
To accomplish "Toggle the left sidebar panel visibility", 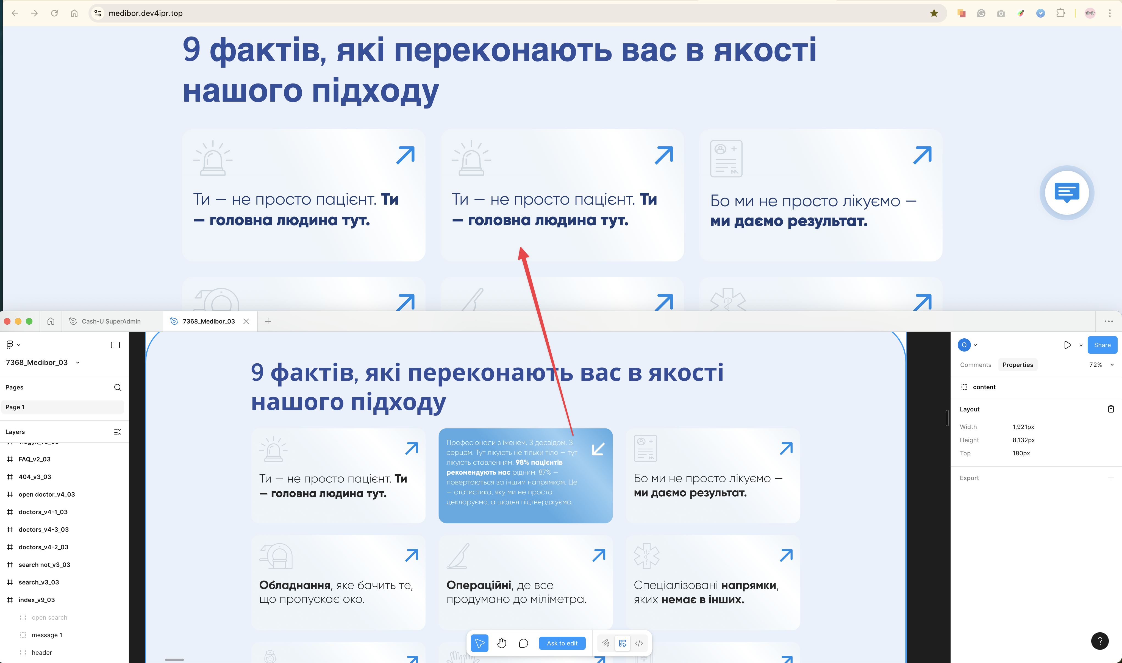I will pos(115,344).
